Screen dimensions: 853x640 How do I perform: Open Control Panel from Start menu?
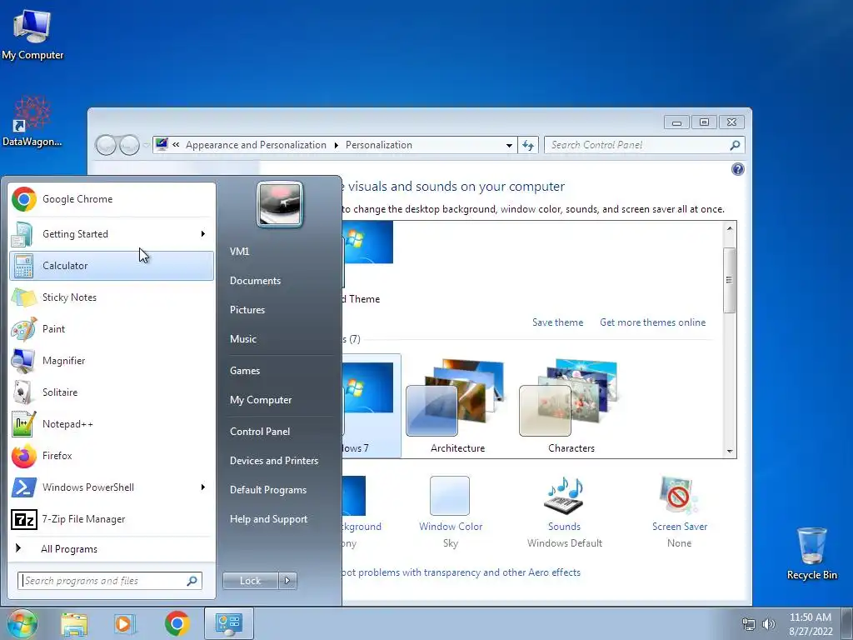(x=260, y=432)
